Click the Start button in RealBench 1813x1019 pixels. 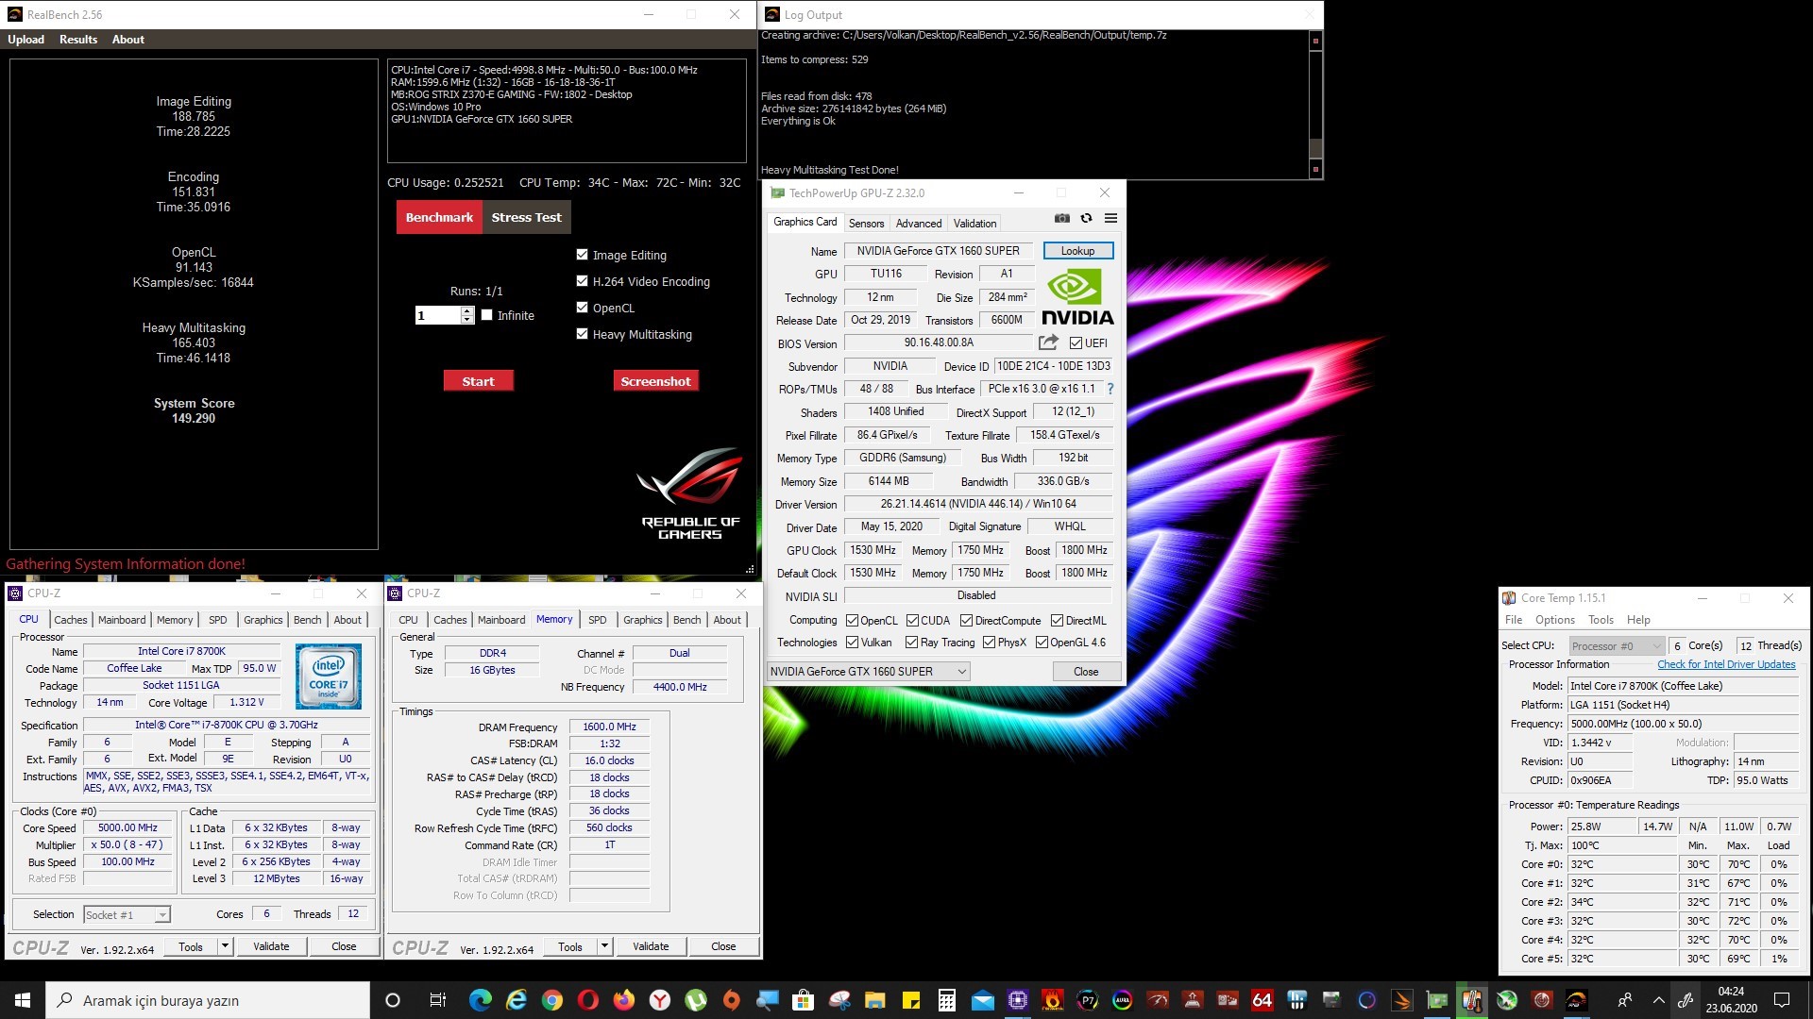[x=479, y=381]
